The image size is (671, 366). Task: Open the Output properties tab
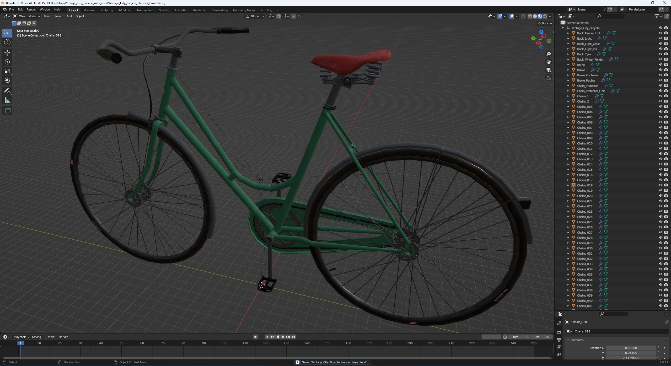pos(559,340)
